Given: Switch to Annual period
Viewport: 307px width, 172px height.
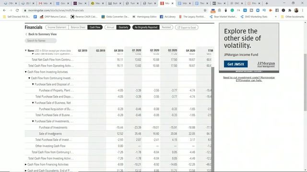Looking at the screenshot, I should (x=110, y=27).
